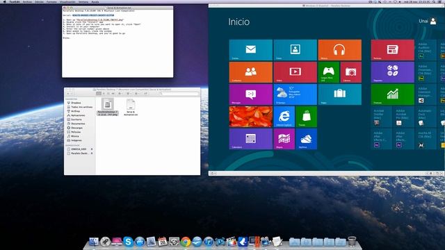Viewport: 445px width, 250px height.
Task: Switch Finder to icon view
Action: point(99,93)
